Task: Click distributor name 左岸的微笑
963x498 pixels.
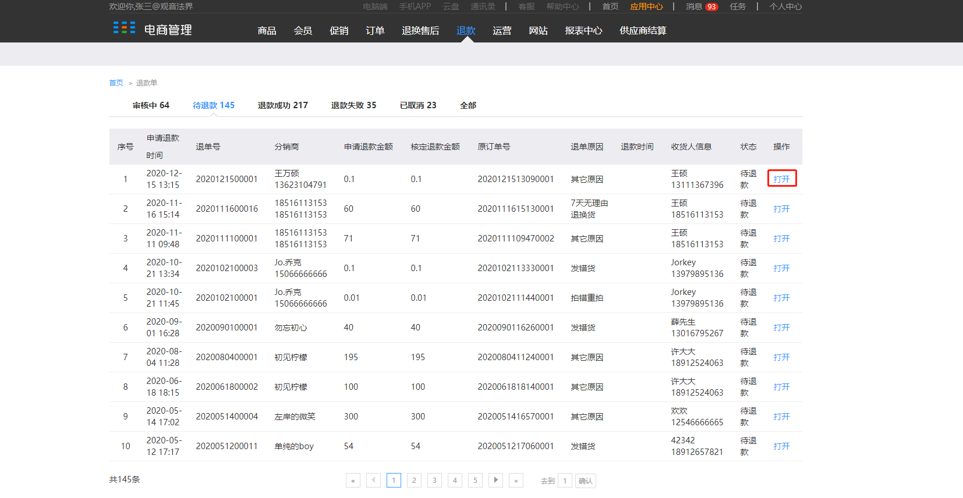Action: [295, 417]
